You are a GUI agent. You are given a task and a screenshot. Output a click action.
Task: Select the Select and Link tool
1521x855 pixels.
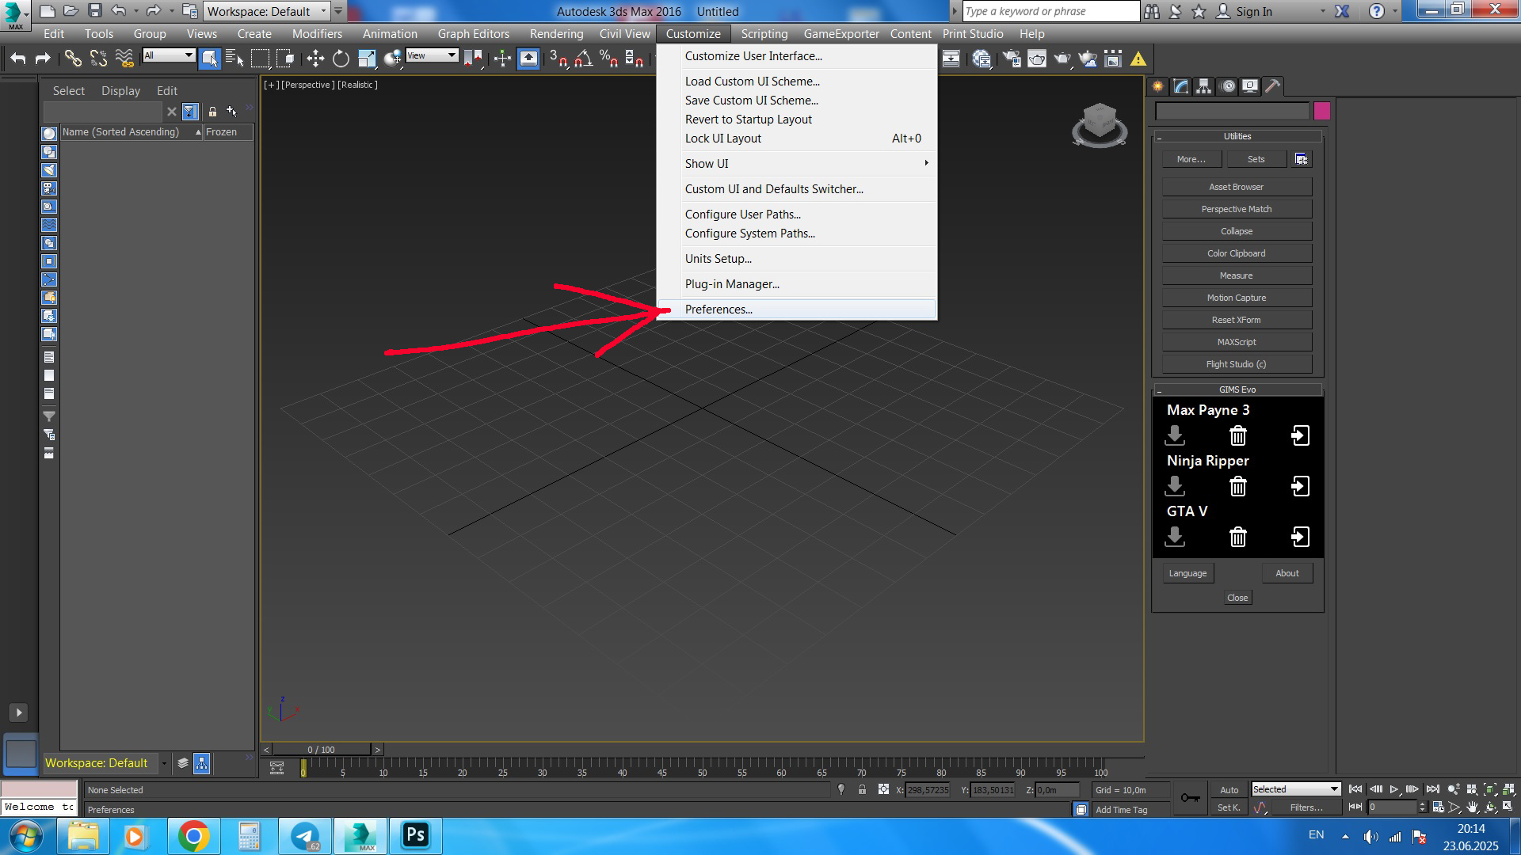[x=73, y=59]
